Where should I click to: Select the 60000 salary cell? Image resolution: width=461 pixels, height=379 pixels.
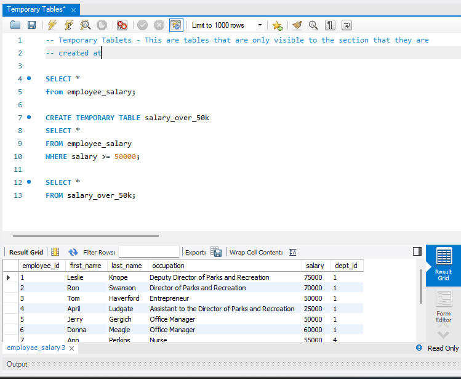(x=316, y=330)
